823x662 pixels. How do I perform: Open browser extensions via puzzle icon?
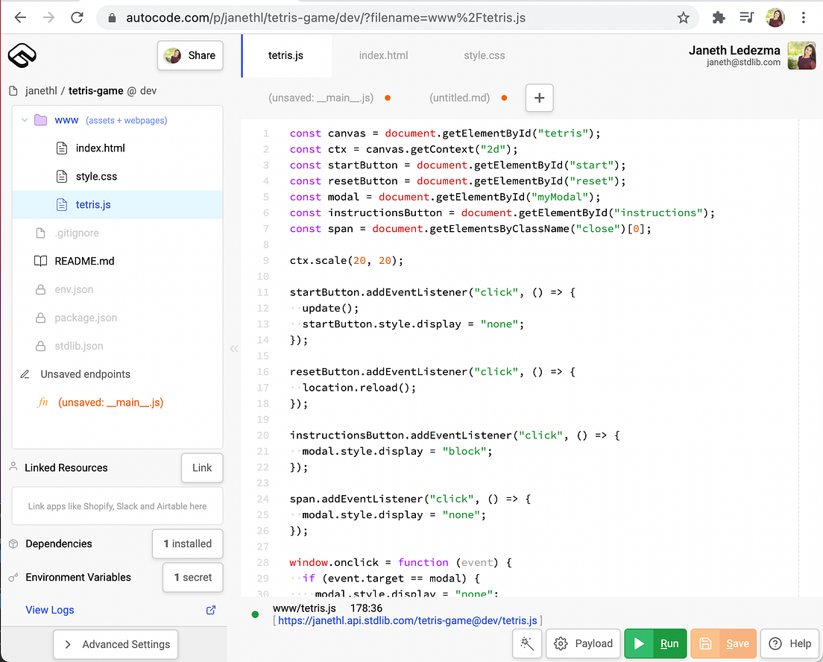718,16
